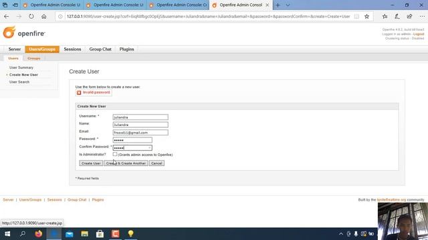Add notes with the pen icon
Screen dimensions: 428x240
click(397, 16)
